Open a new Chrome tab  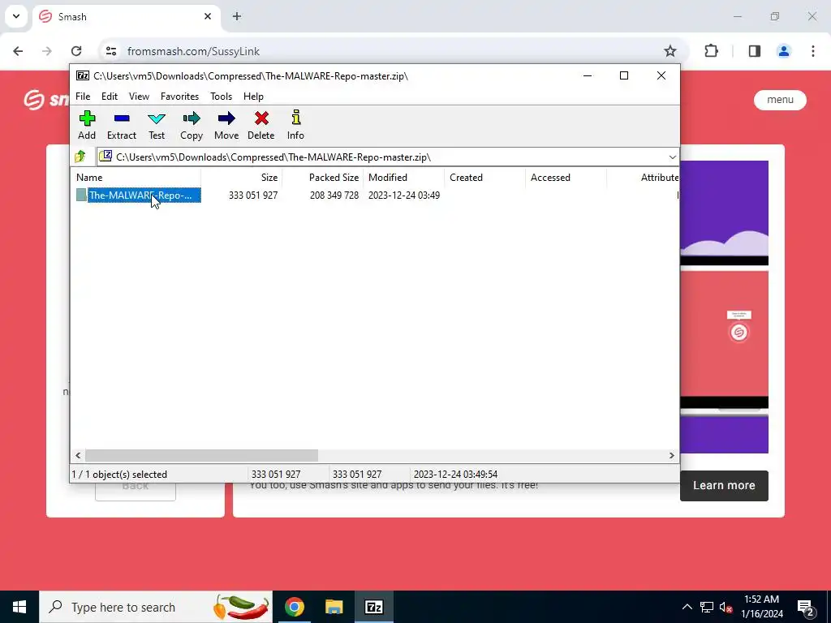click(x=237, y=16)
